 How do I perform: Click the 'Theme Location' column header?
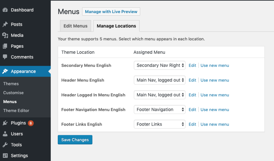pyautogui.click(x=78, y=52)
